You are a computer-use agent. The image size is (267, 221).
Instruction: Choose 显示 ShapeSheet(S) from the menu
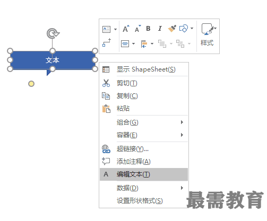pyautogui.click(x=144, y=69)
